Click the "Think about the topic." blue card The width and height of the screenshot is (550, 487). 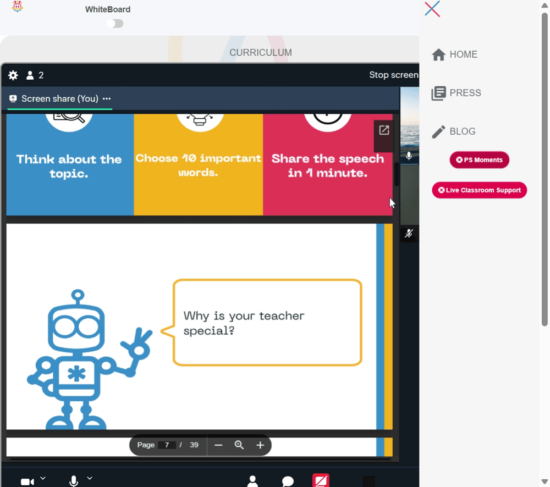click(x=70, y=164)
